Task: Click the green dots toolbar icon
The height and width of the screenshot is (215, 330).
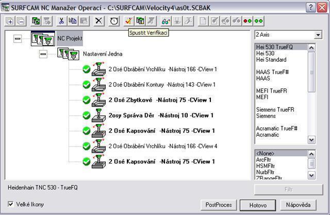Action: click(258, 21)
